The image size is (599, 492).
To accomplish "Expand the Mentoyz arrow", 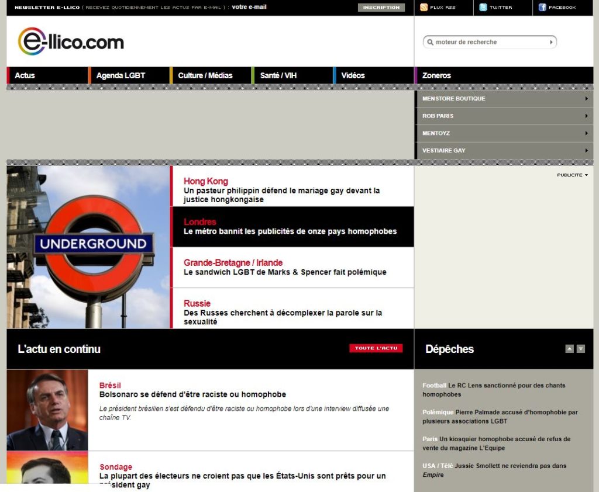I will pyautogui.click(x=586, y=133).
